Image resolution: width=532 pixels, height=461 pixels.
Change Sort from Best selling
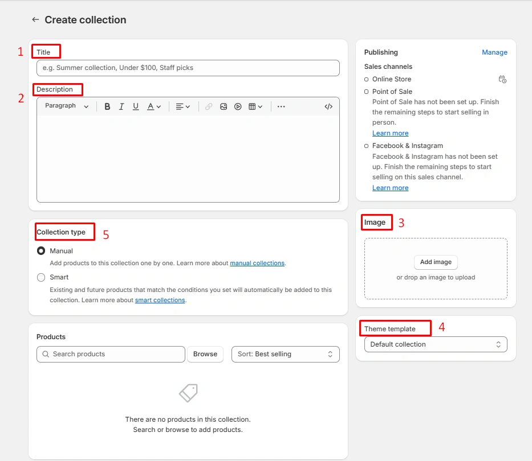pos(285,354)
